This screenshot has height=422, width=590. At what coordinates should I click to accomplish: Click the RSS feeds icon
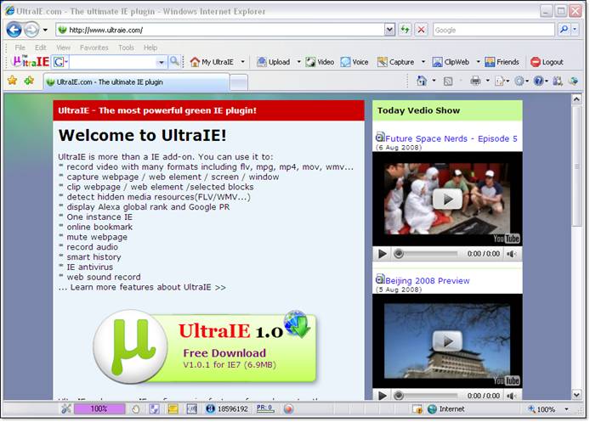pyautogui.click(x=448, y=81)
